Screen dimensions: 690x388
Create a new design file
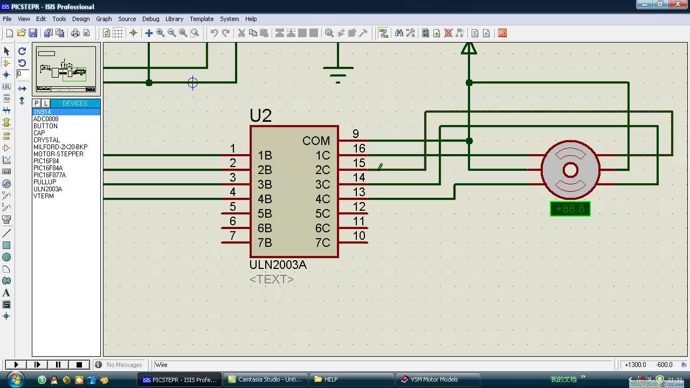click(10, 33)
